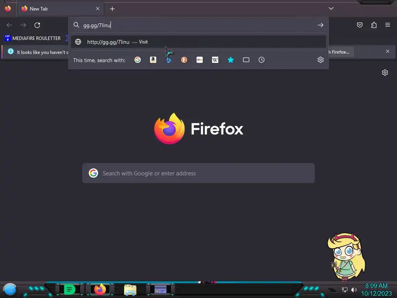Click the info icon in notification bar
Screen dimensions: 397x298
10,52
